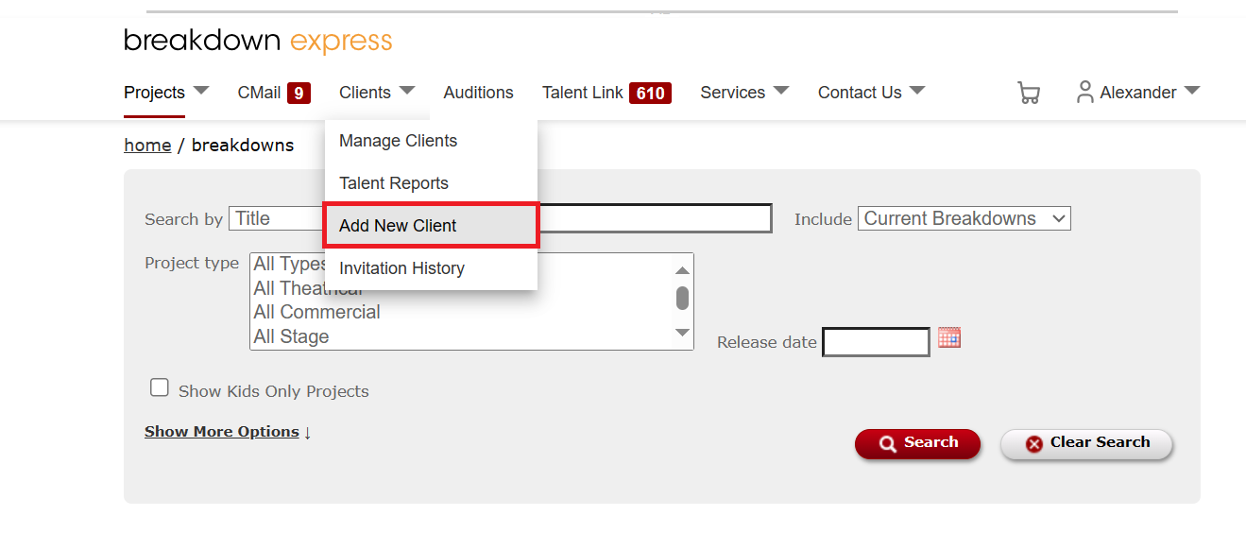The image size is (1246, 533).
Task: Click the Talent Link 610 badge
Action: pos(650,93)
